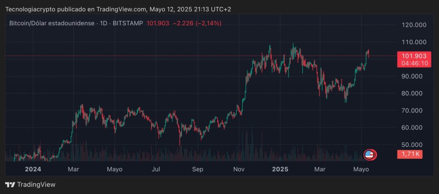Image resolution: width=439 pixels, height=194 pixels.
Task: Click the Sep label on the time axis
Action: point(197,169)
